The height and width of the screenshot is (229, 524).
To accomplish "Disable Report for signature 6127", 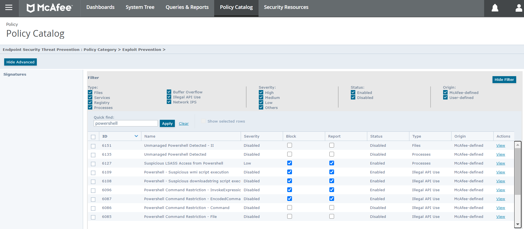I will click(332, 163).
